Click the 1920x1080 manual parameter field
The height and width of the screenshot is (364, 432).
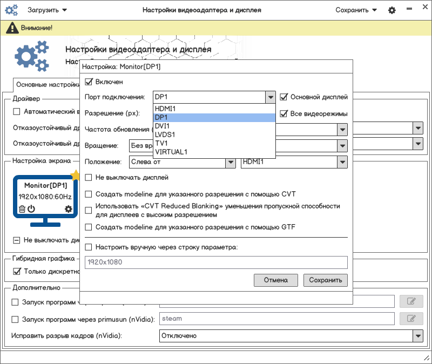point(216,262)
